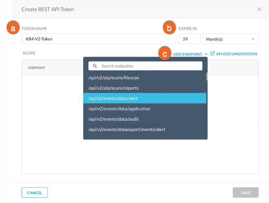Click the search magnifier icon in the endpoint search bar
The height and width of the screenshot is (203, 269).
point(95,66)
